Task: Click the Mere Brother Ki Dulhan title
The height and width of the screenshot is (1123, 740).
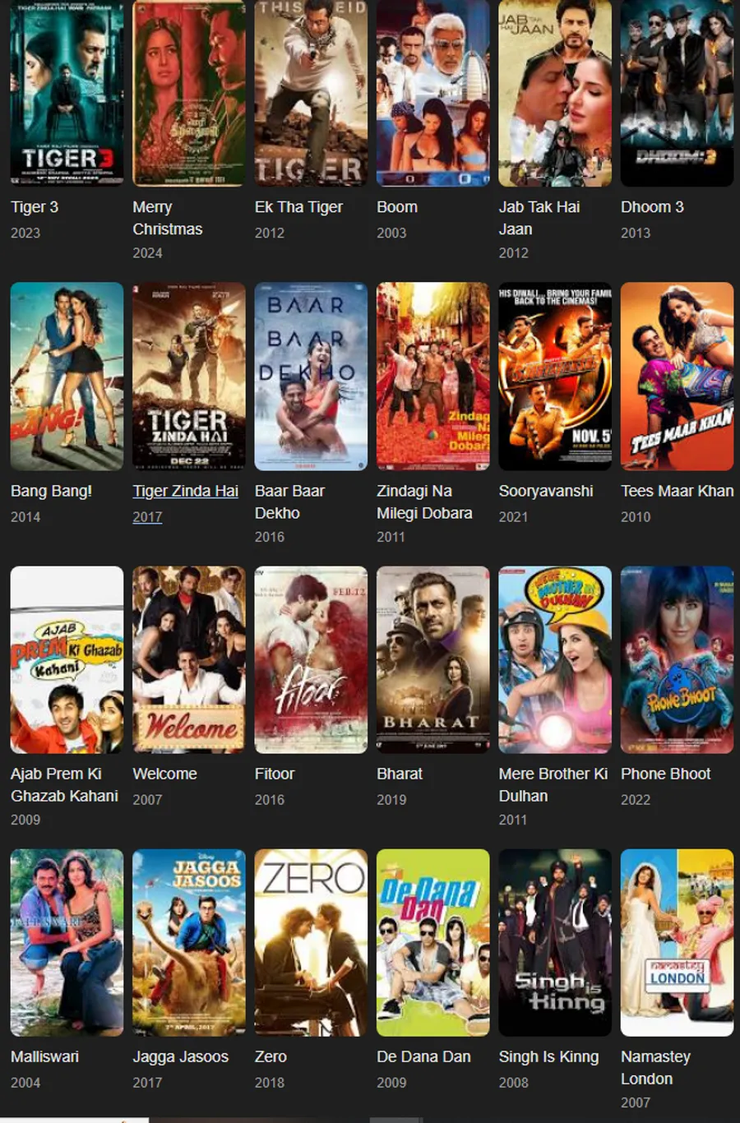Action: click(553, 784)
